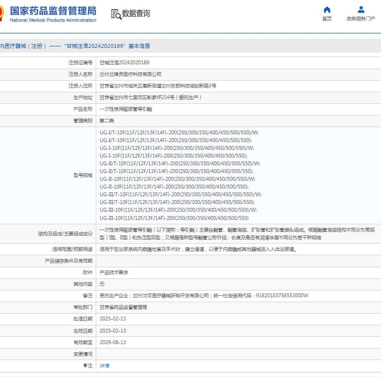Click the 管理类别 row label
This screenshot has height=377, width=381.
coord(83,121)
